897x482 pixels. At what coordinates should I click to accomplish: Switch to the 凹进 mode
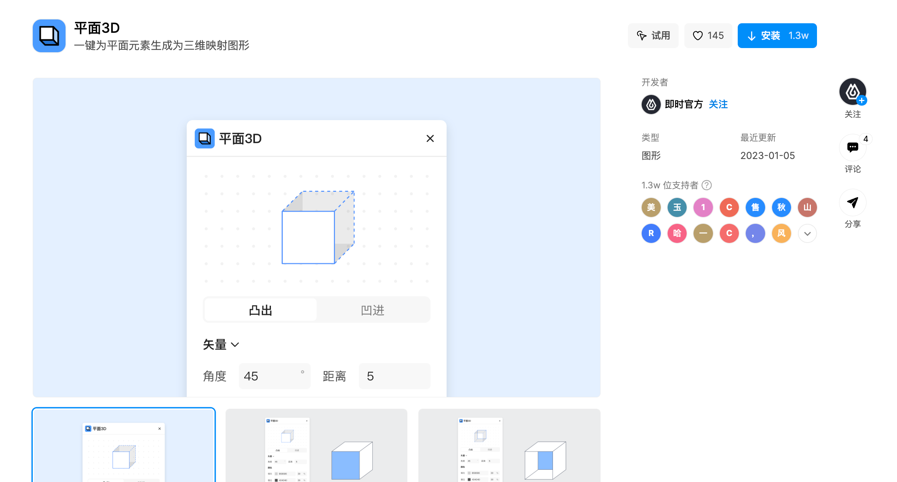[372, 310]
